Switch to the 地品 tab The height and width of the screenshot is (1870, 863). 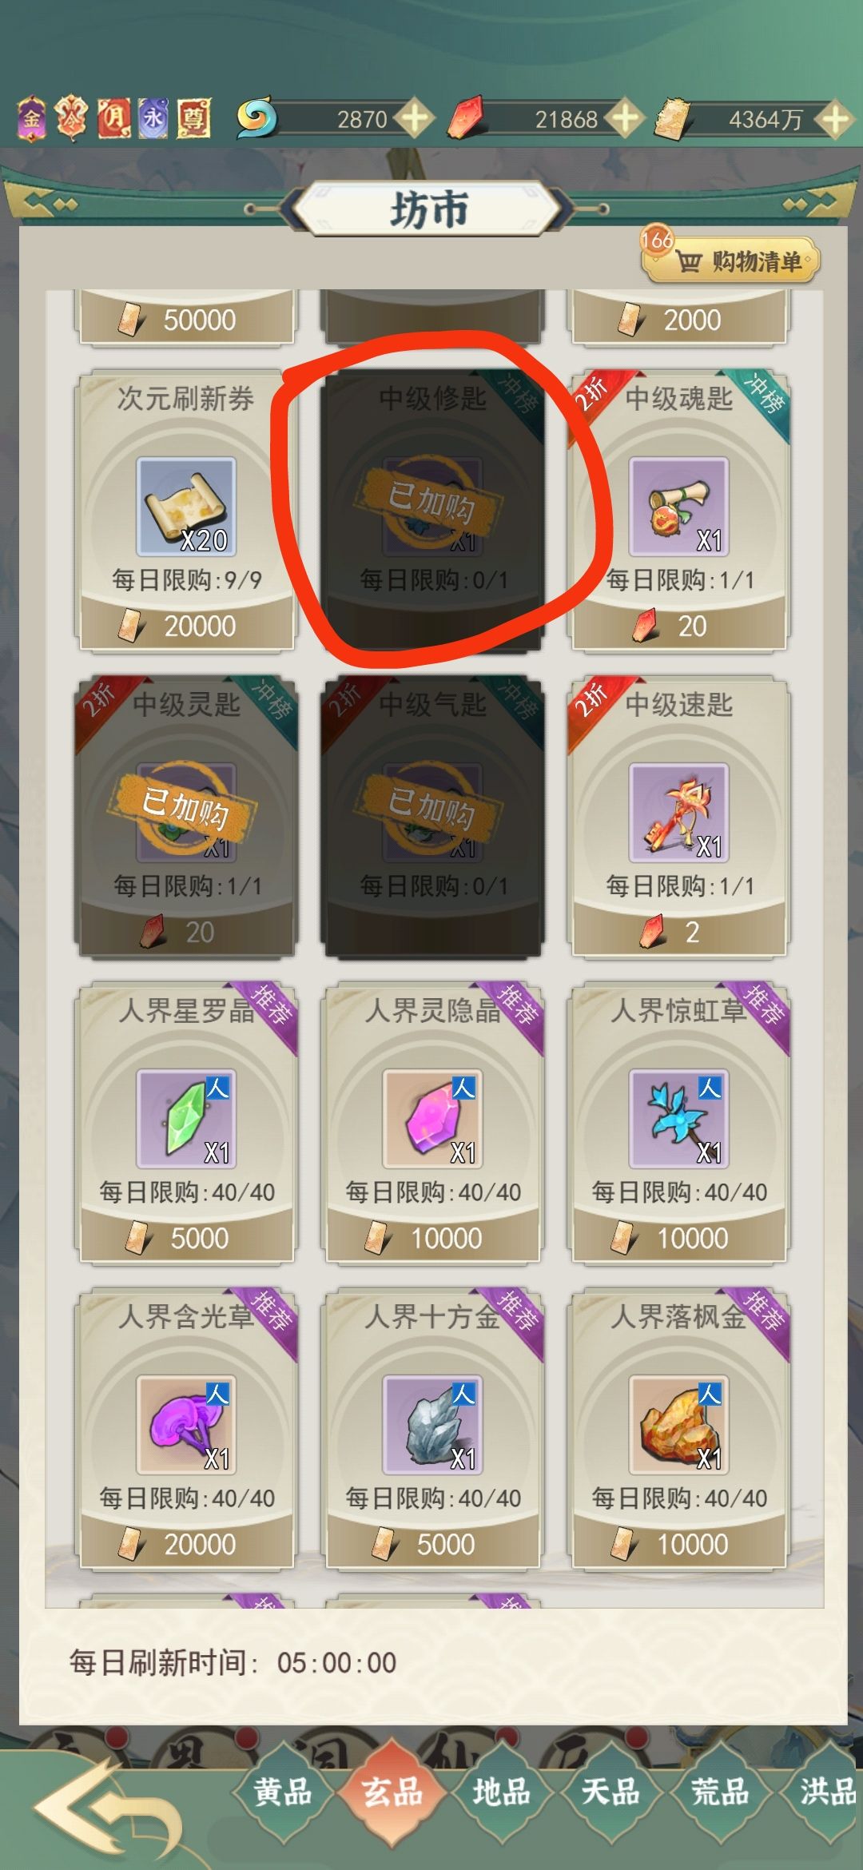click(x=502, y=1792)
